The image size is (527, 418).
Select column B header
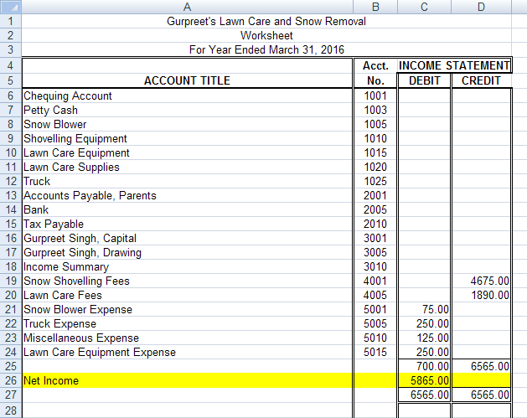pos(375,8)
